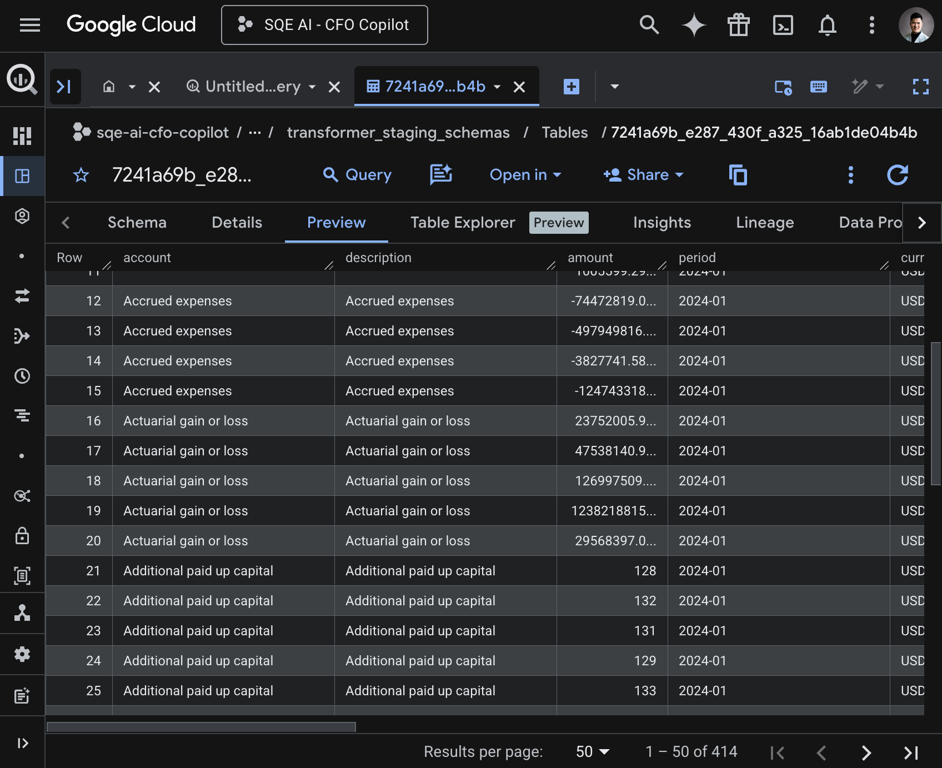This screenshot has height=768, width=942.
Task: Open main navigation hamburger menu
Action: coord(30,25)
